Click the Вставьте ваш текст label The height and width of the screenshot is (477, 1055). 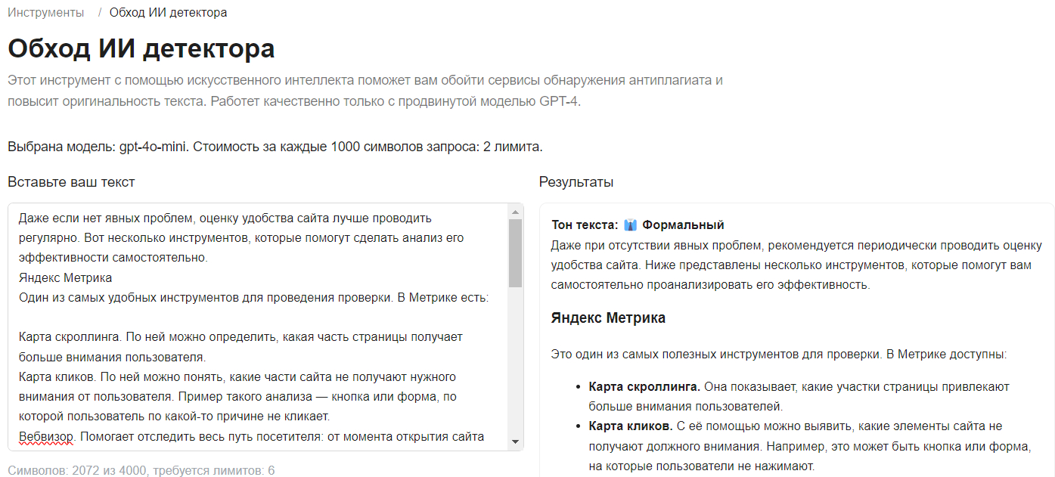coord(72,182)
